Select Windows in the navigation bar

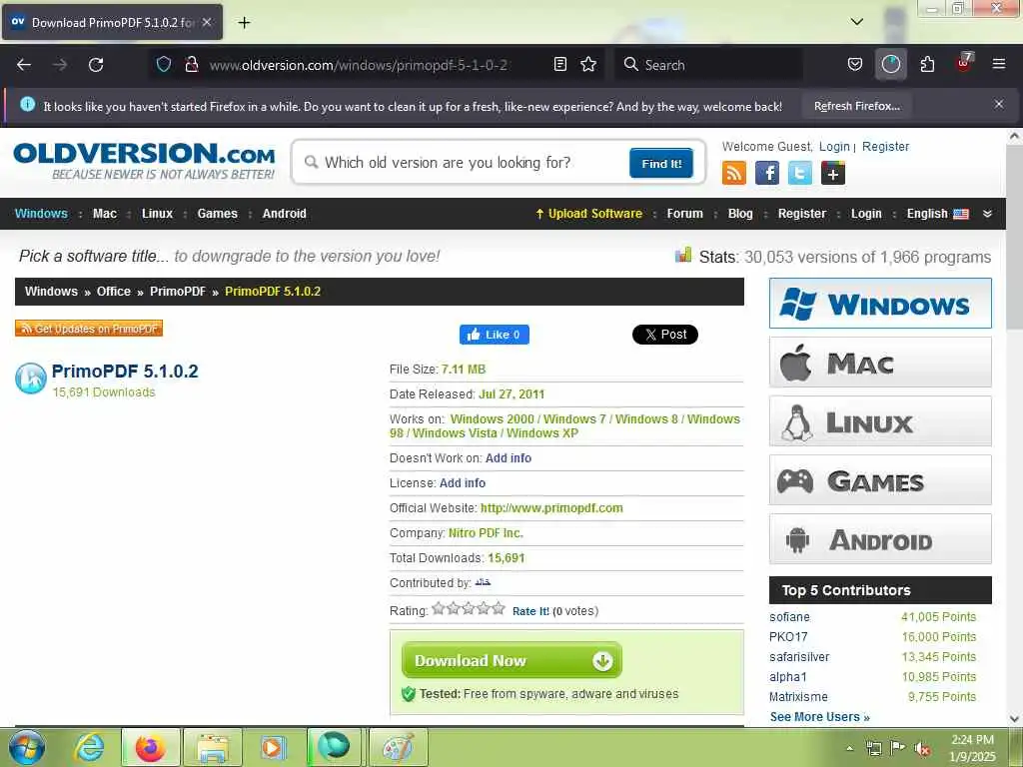pyautogui.click(x=41, y=214)
